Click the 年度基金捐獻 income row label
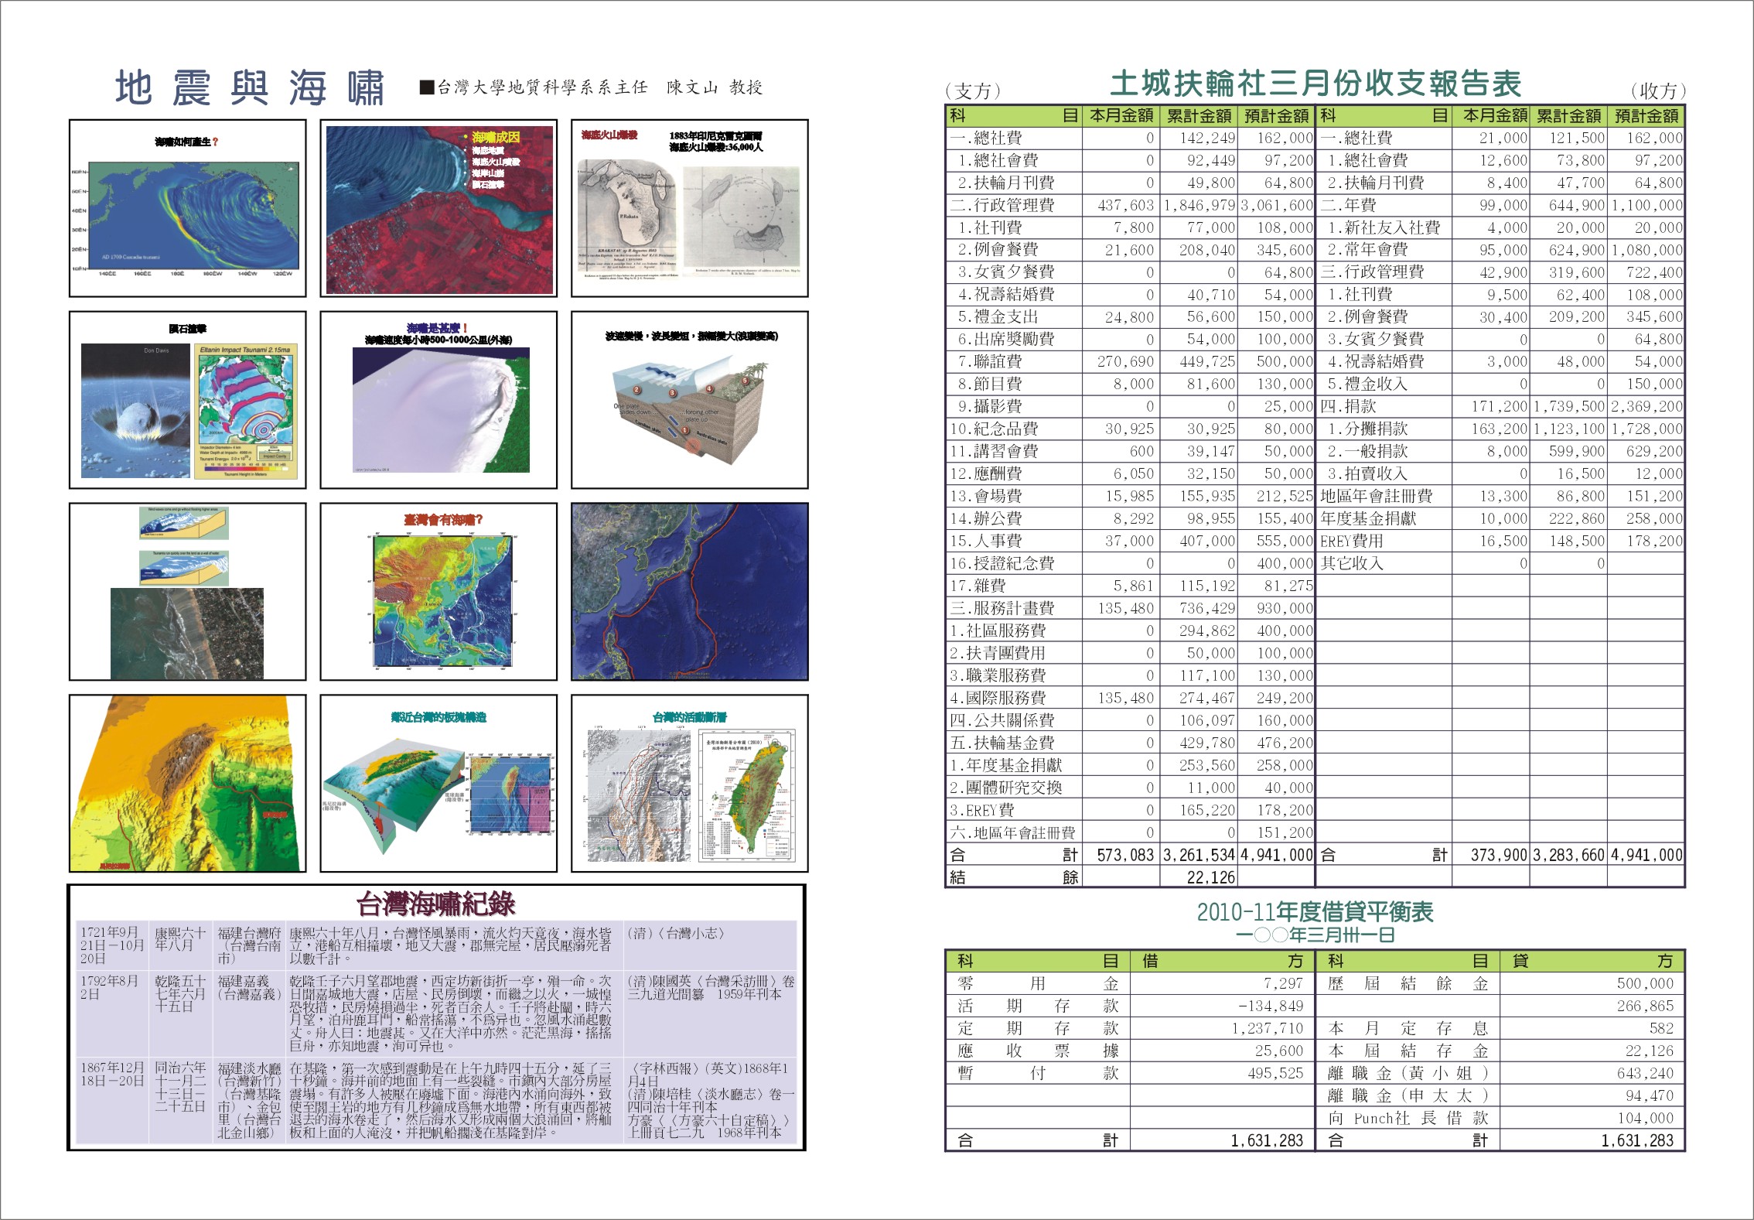This screenshot has height=1220, width=1754. tap(1368, 518)
